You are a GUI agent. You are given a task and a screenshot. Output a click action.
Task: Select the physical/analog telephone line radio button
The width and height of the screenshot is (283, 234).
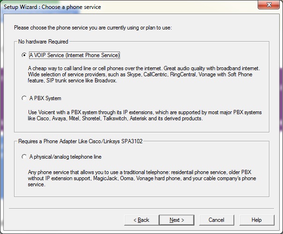click(24, 157)
